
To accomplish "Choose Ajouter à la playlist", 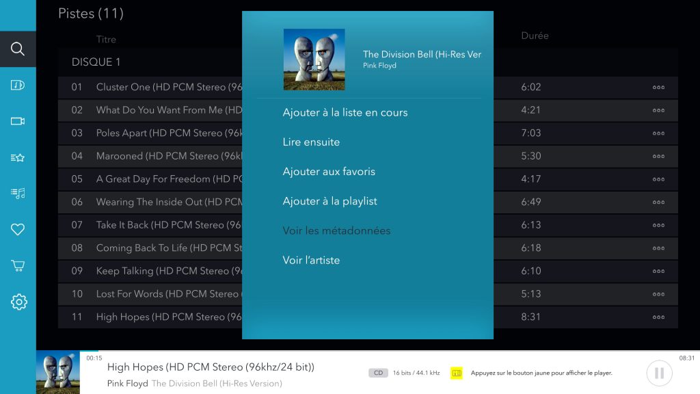I will pyautogui.click(x=330, y=202).
